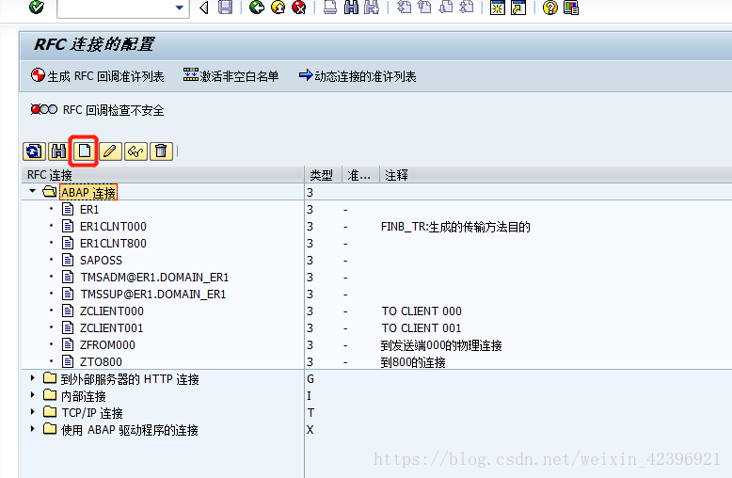Go to the previous page icon
Viewport: 732px width, 478px height.
pyautogui.click(x=425, y=7)
